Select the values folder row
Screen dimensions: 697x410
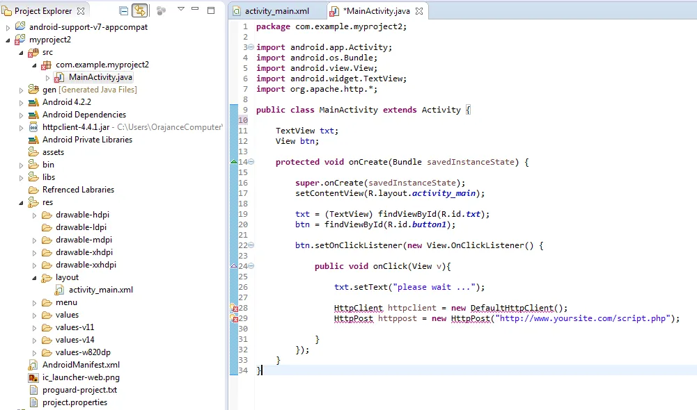tap(67, 315)
